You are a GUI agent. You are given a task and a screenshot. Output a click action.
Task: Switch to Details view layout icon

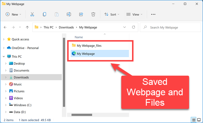pos(193,120)
